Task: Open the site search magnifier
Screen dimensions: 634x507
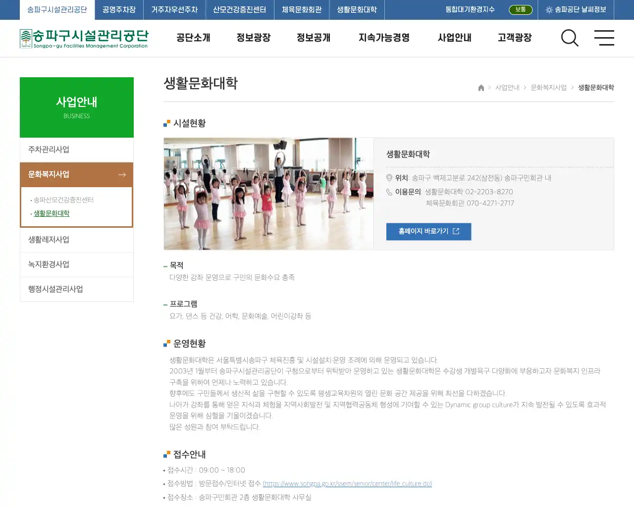Action: 570,38
